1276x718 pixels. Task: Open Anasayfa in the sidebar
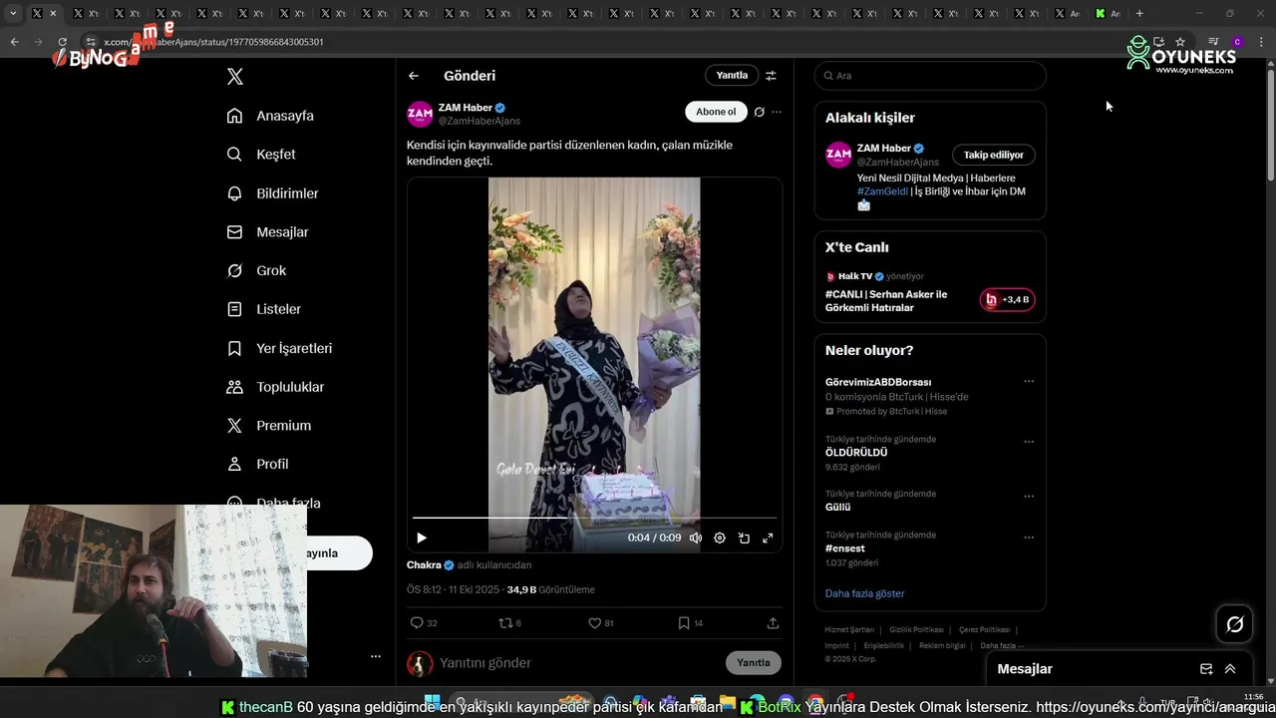[x=270, y=116]
